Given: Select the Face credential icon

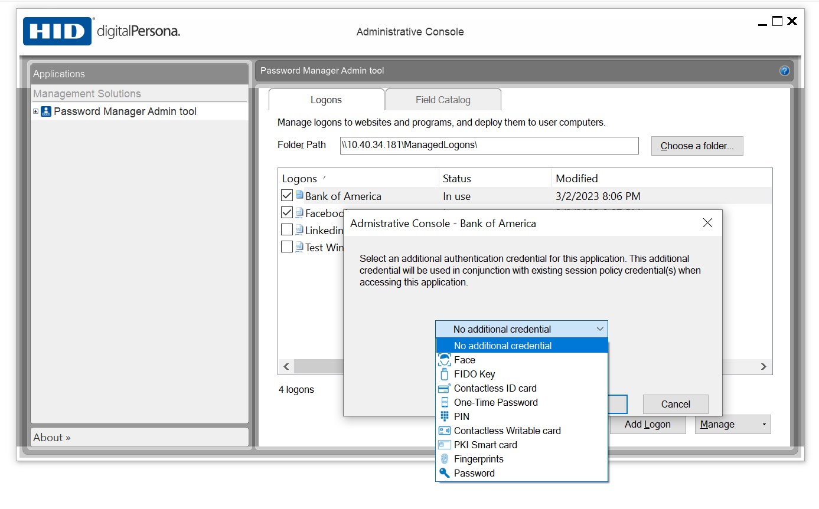Looking at the screenshot, I should coord(445,360).
